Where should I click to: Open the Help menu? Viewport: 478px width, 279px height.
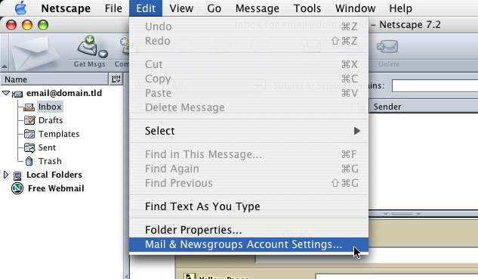click(400, 8)
